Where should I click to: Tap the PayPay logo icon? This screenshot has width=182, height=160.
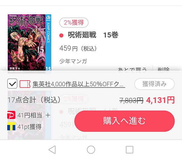[x=11, y=115]
